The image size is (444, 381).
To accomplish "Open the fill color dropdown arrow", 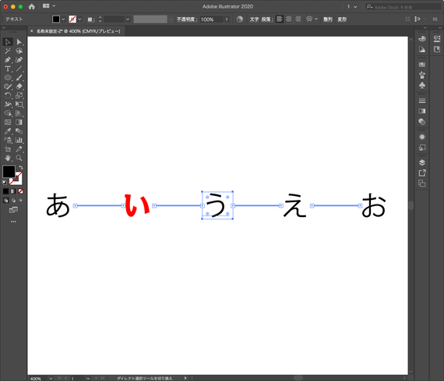I will pyautogui.click(x=63, y=19).
